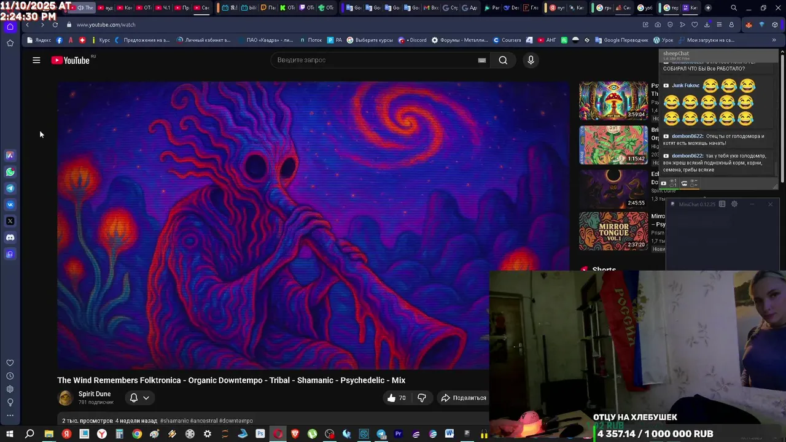This screenshot has width=786, height=442.
Task: Toggle notification bell for Spirit Dune
Action: (134, 398)
